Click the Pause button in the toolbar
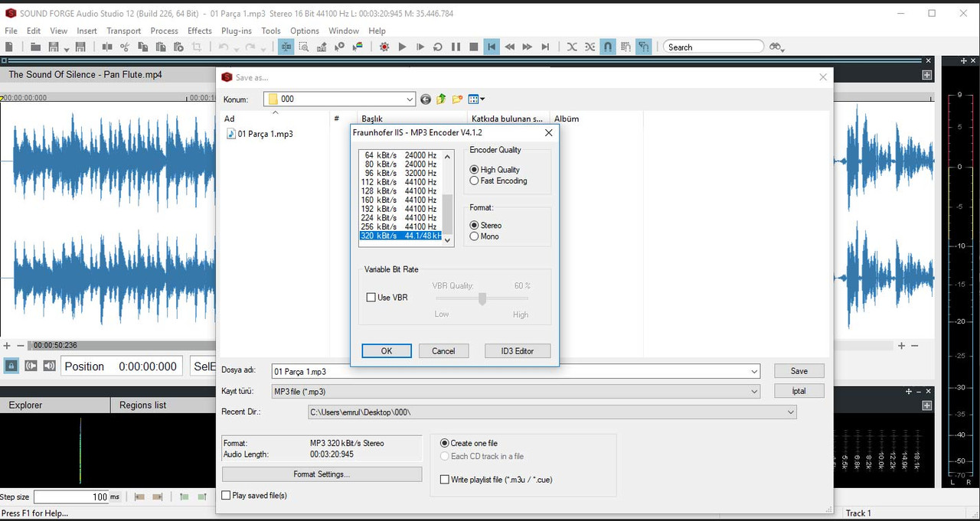 (456, 47)
